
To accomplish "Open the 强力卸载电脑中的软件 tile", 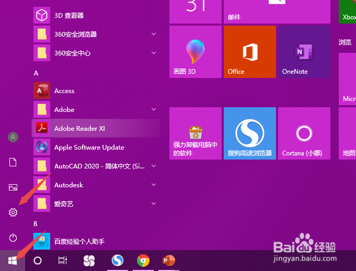I will click(x=196, y=133).
